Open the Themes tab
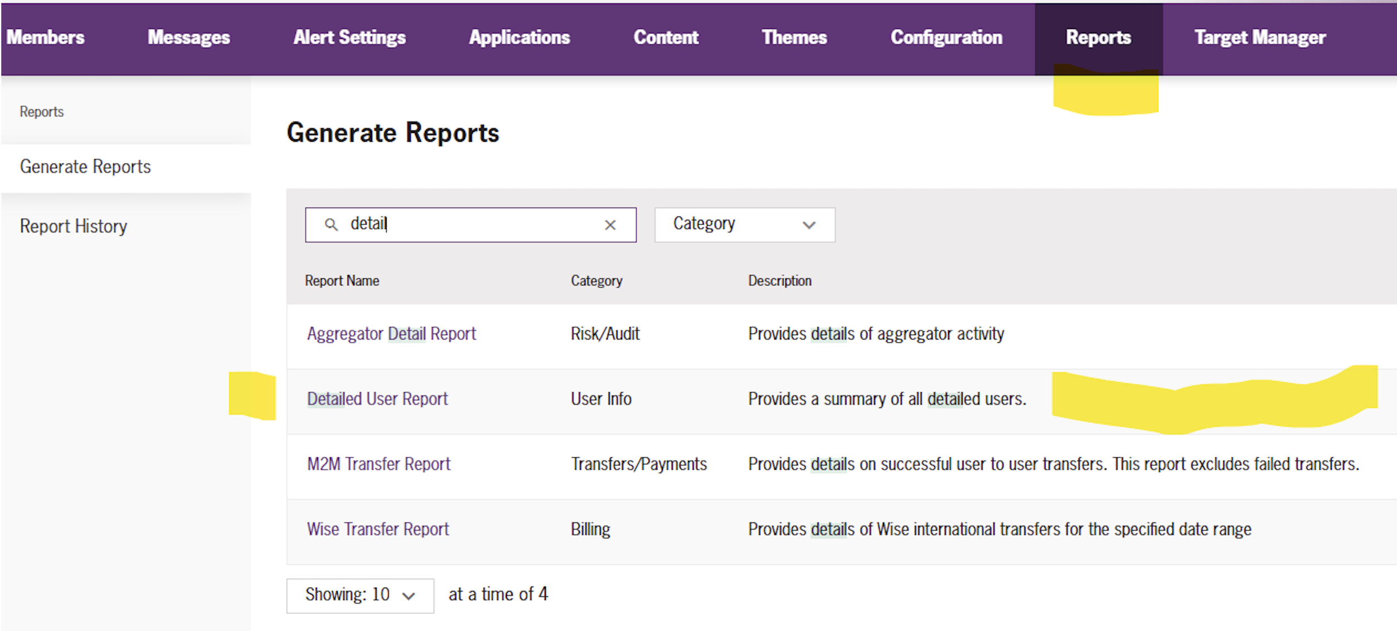The height and width of the screenshot is (631, 1397). coord(794,37)
